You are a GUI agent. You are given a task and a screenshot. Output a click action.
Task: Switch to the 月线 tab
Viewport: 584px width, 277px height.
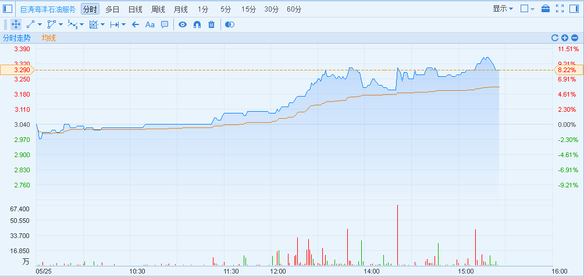tap(181, 9)
